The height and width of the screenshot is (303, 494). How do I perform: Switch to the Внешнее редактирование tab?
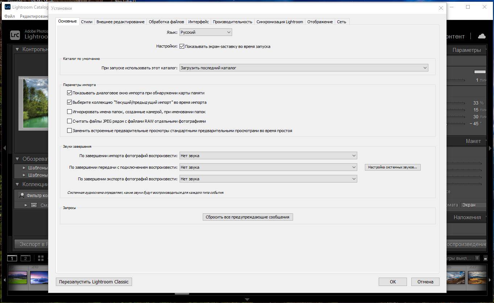pos(120,22)
